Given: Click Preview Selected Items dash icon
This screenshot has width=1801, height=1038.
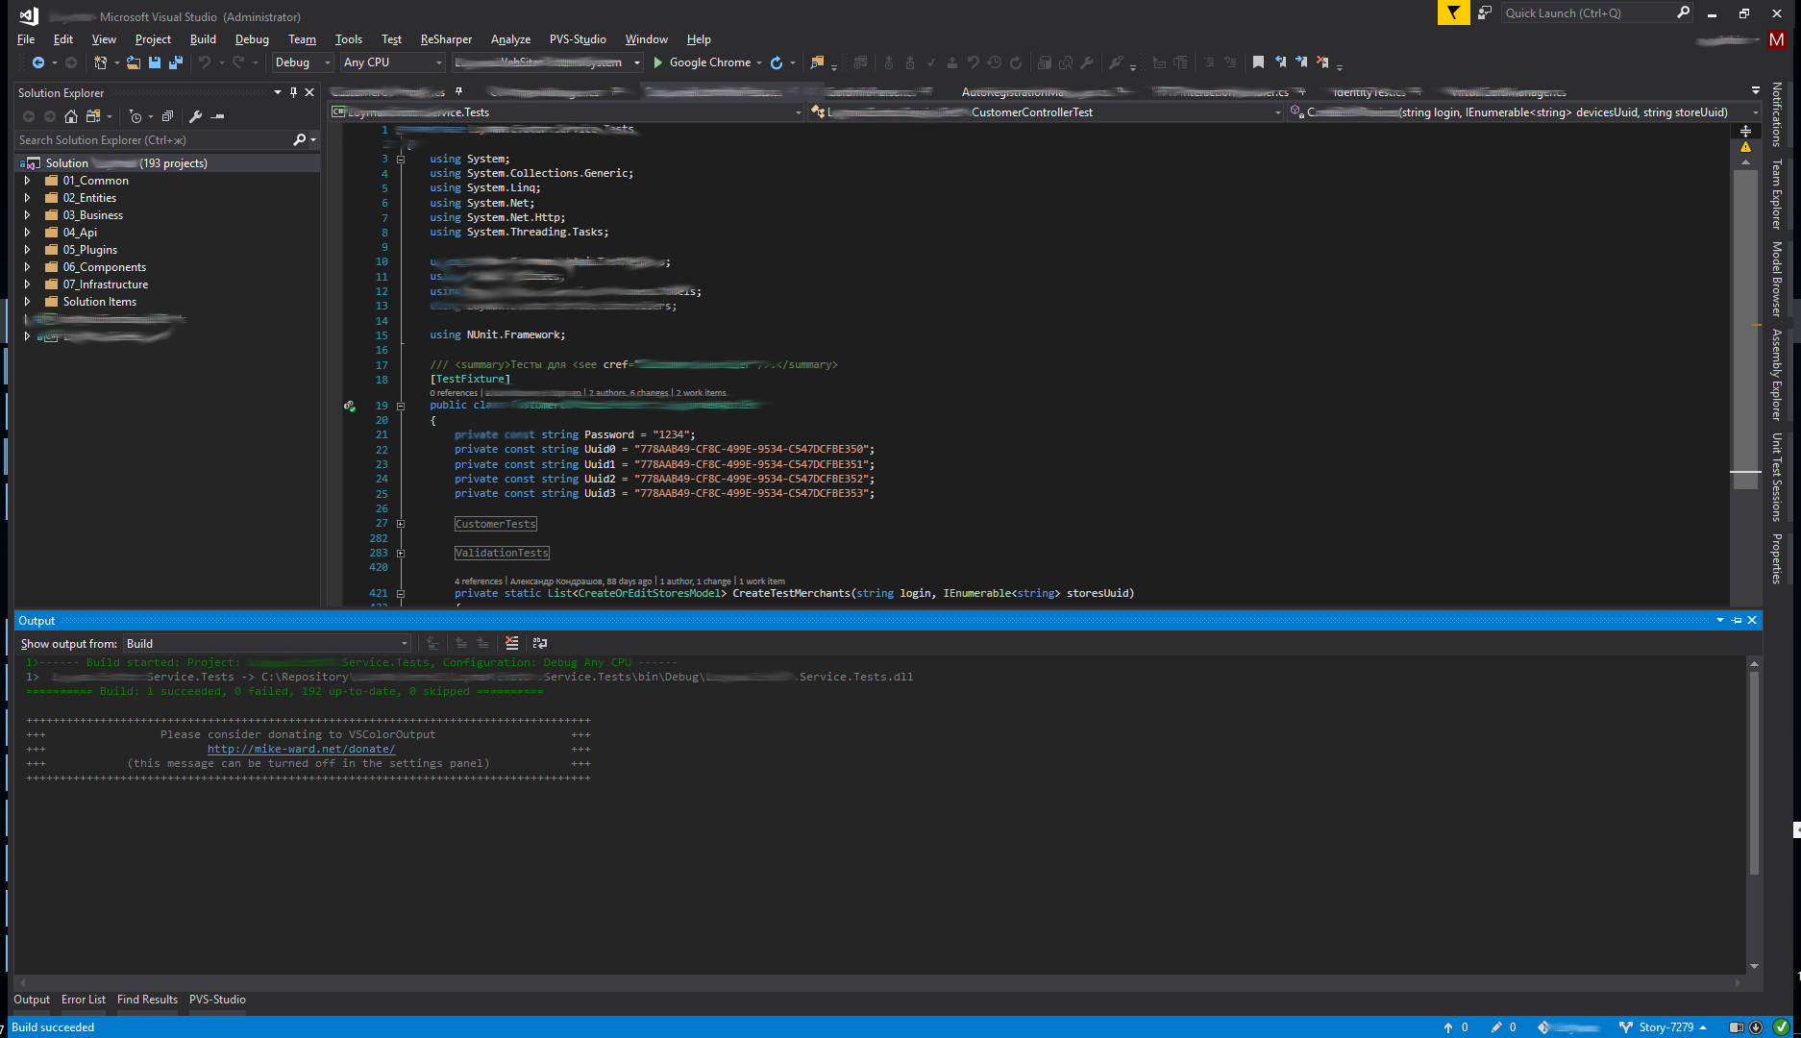Looking at the screenshot, I should coord(218,116).
